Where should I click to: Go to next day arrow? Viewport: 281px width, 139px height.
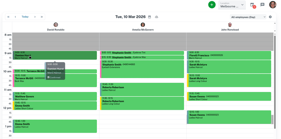[35, 17]
